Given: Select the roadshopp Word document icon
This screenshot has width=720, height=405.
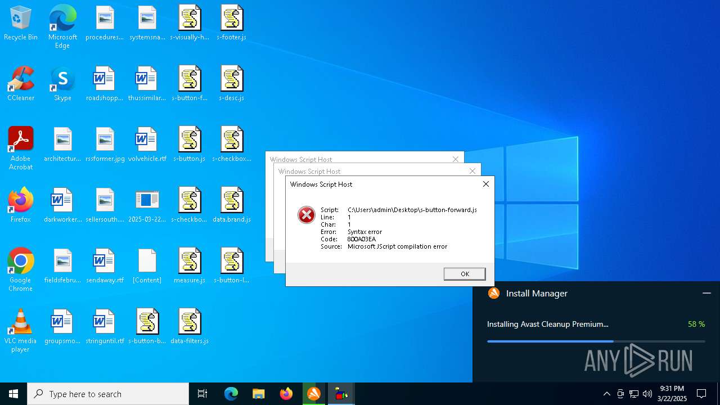Looking at the screenshot, I should 105,84.
